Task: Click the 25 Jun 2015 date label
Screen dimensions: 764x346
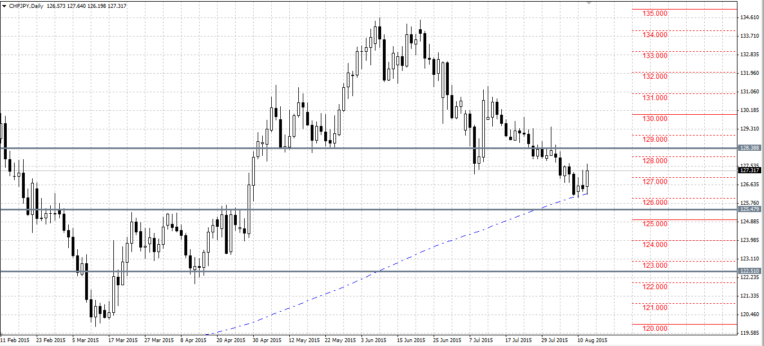Action: click(x=446, y=340)
